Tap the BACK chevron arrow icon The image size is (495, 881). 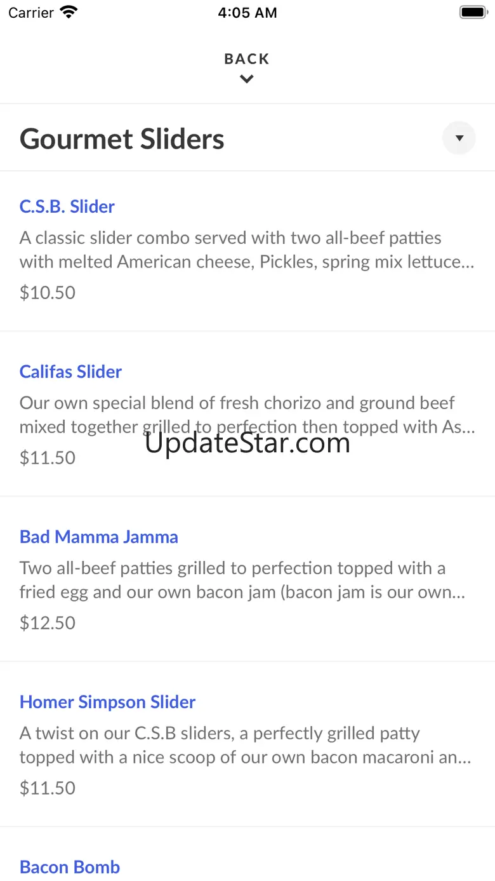247,79
